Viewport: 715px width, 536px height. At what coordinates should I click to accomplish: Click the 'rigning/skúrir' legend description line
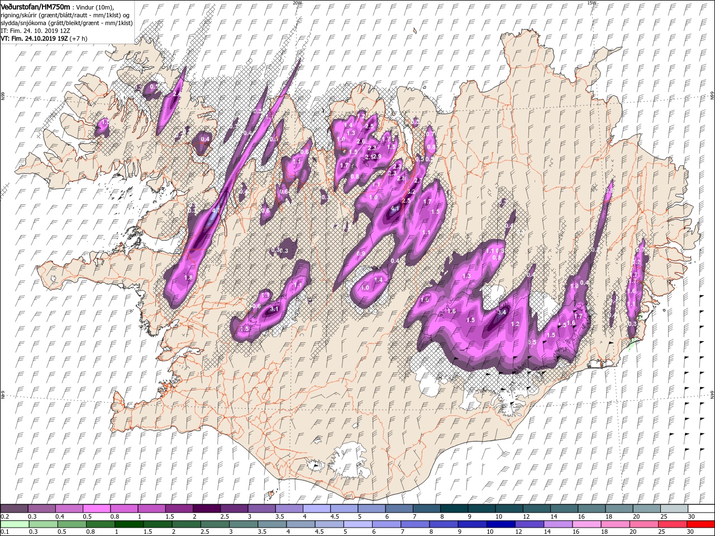click(65, 15)
